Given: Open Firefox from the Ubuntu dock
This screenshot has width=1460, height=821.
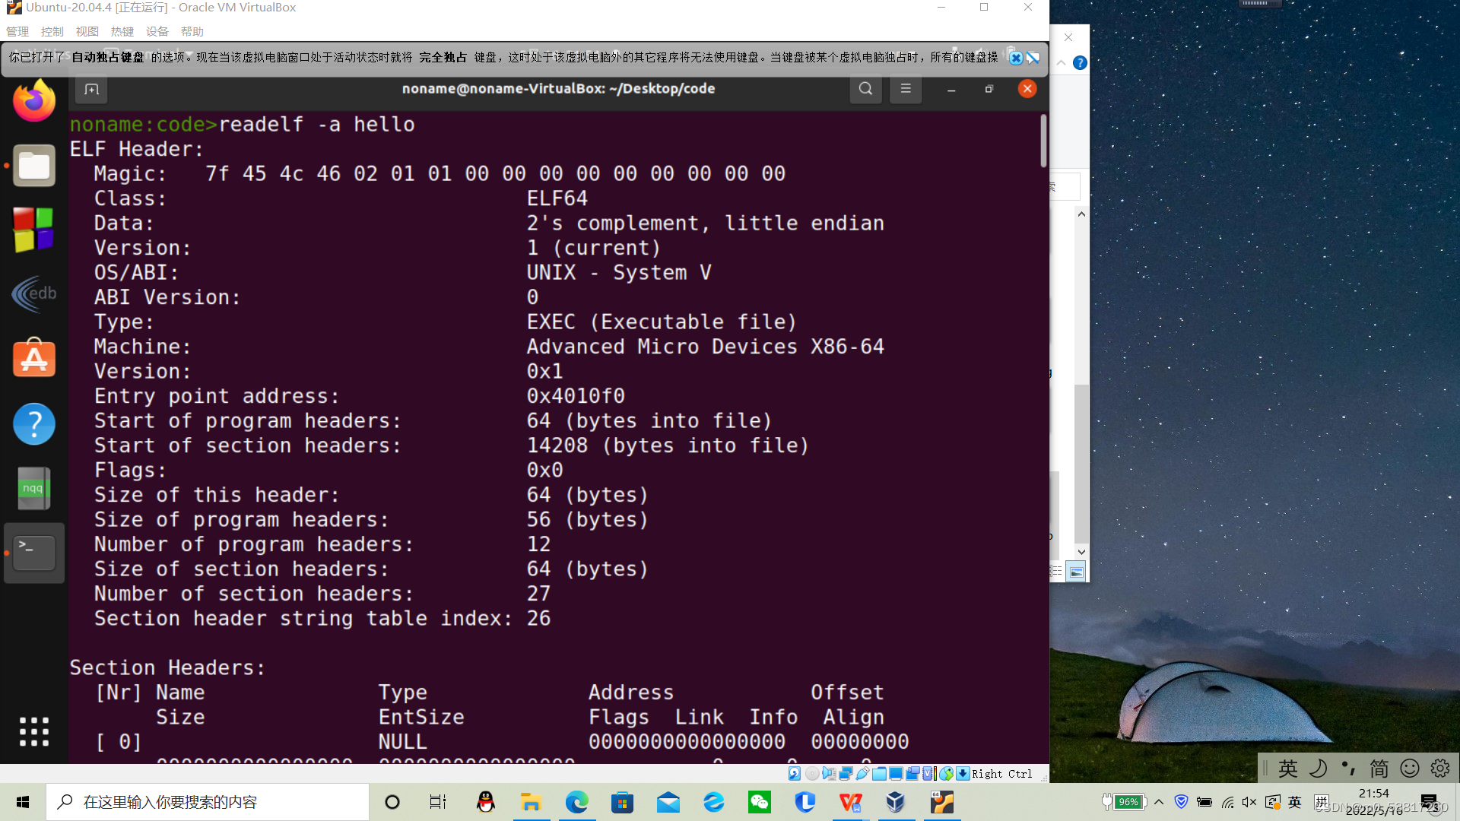Looking at the screenshot, I should 34,101.
